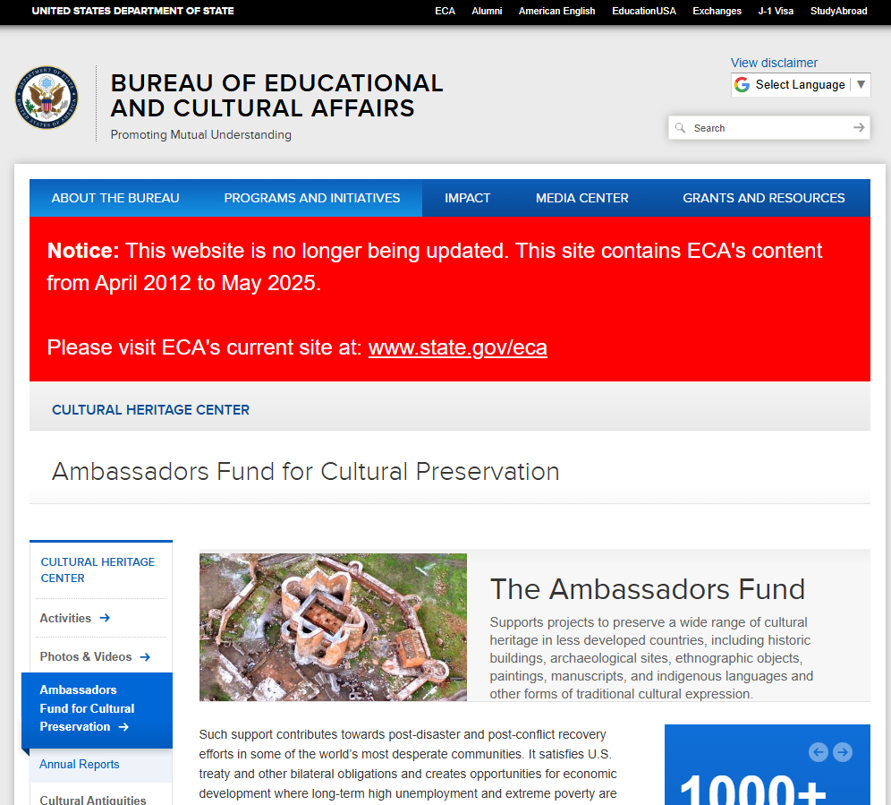The image size is (891, 805).
Task: Open the Select Language dropdown
Action: [801, 85]
